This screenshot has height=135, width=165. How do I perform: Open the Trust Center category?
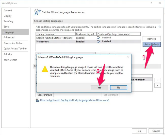[x=15, y=60]
